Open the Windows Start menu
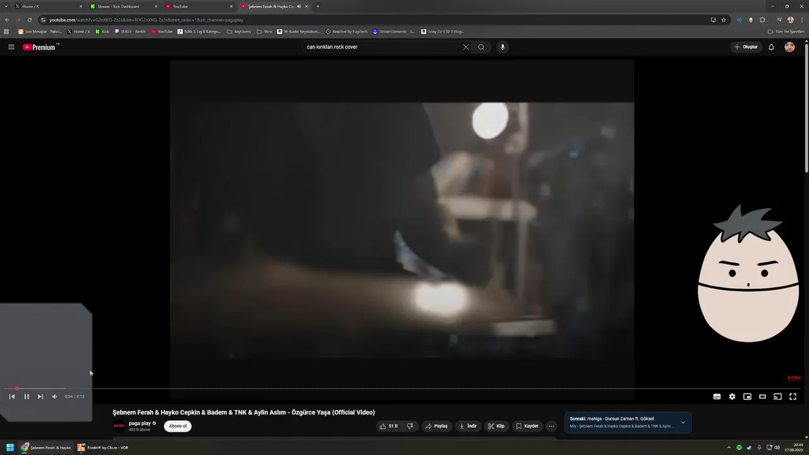This screenshot has height=455, width=809. (x=10, y=447)
